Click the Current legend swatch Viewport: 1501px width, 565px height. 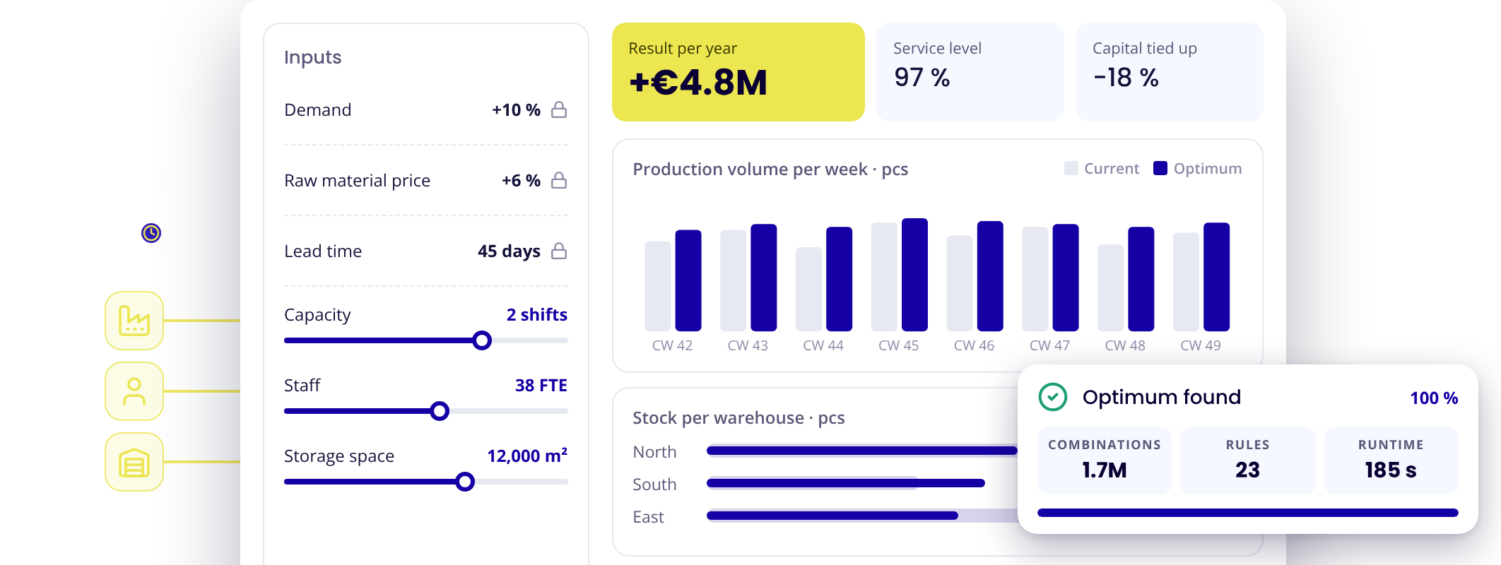1071,168
